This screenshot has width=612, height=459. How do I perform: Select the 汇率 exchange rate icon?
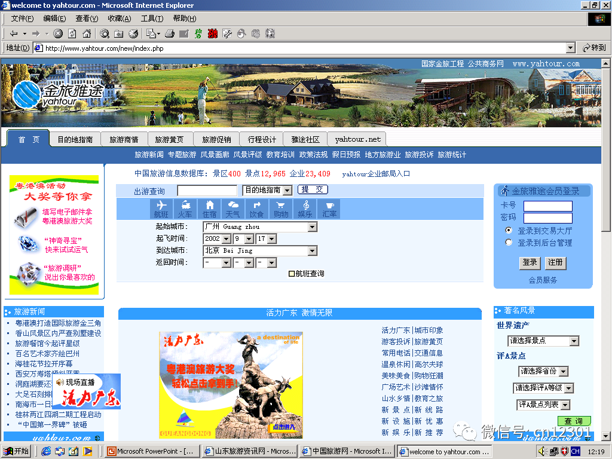coord(329,209)
